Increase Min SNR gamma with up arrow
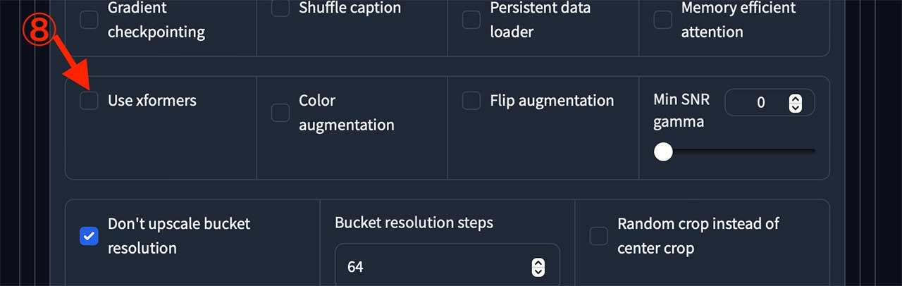The height and width of the screenshot is (286, 902). click(796, 99)
